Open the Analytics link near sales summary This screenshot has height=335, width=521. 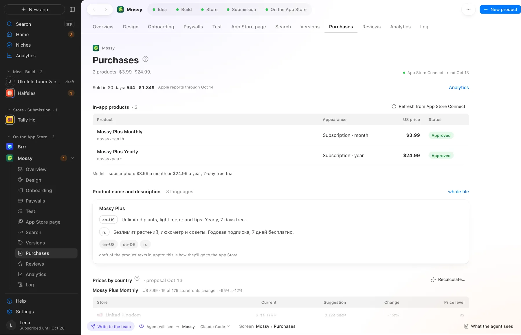[x=458, y=87]
